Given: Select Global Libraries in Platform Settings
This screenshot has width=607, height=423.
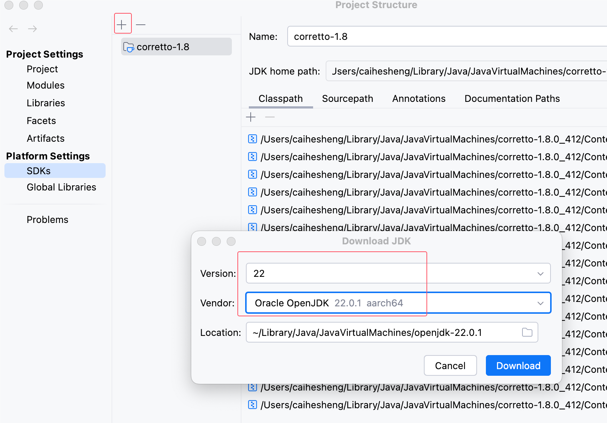Looking at the screenshot, I should point(61,187).
